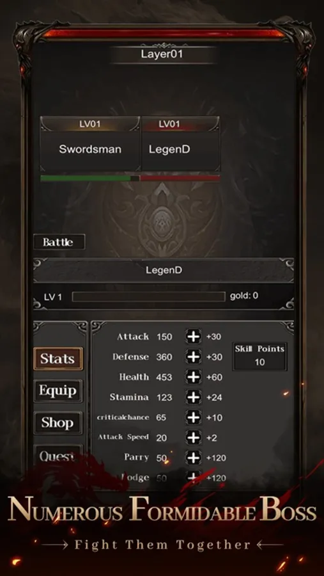
Task: Start the fight with Battle button
Action: (59, 242)
